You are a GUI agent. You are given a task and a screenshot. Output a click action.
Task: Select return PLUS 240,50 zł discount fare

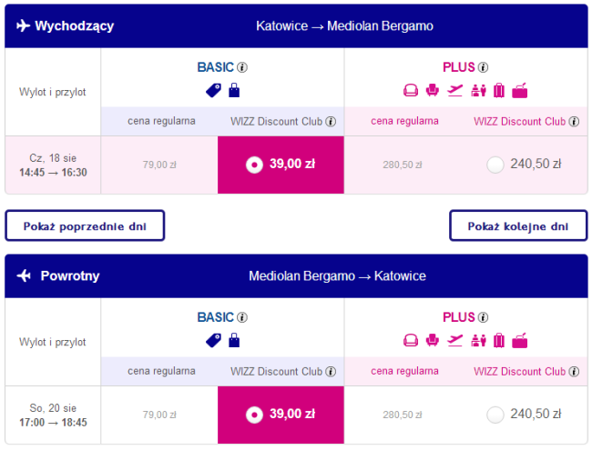(495, 415)
